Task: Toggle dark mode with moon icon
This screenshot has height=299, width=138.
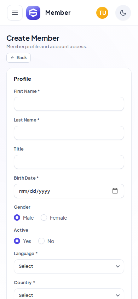Action: [x=123, y=13]
